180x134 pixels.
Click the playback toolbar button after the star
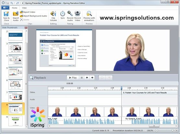click(x=109, y=78)
